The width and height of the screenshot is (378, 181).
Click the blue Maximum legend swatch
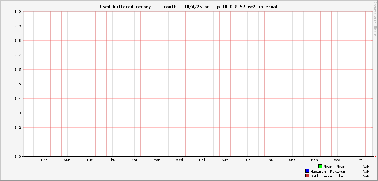tap(307, 171)
